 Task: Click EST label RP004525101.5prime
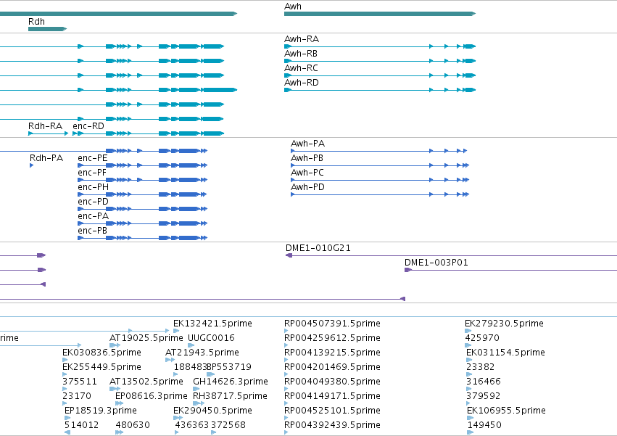tap(333, 411)
